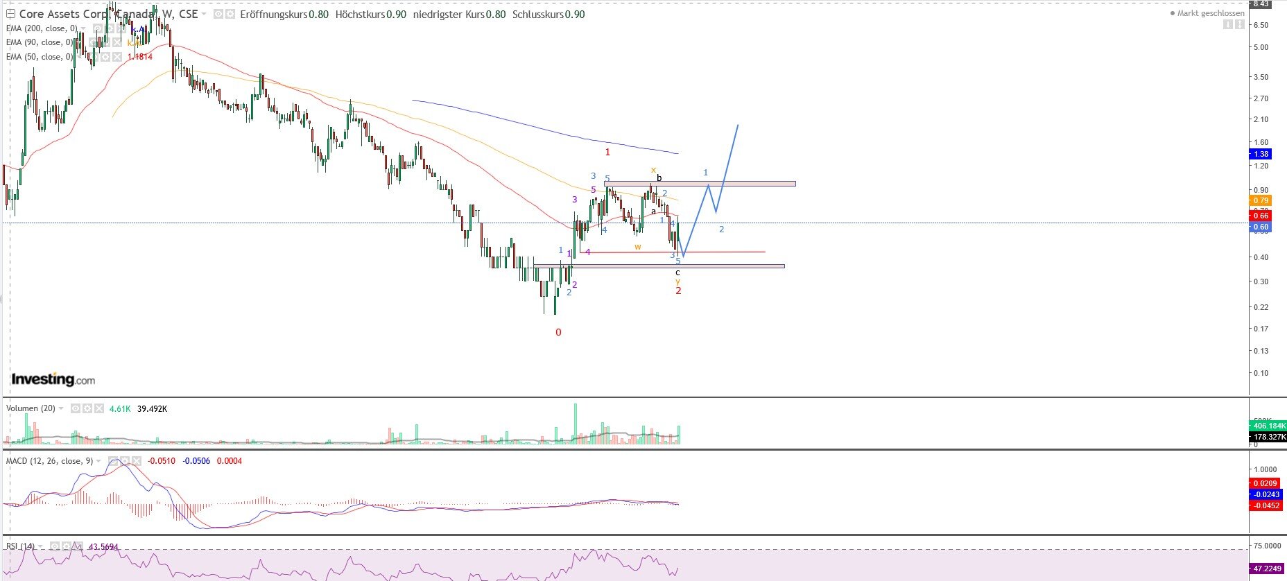Remove the Volumen indicator with X icon
The image size is (1287, 581).
click(x=98, y=409)
